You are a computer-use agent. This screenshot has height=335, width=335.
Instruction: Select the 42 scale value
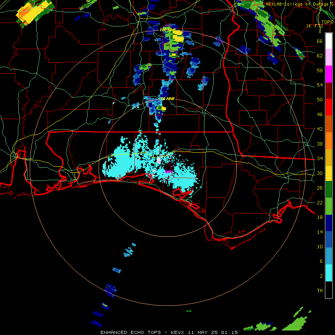coord(320,129)
